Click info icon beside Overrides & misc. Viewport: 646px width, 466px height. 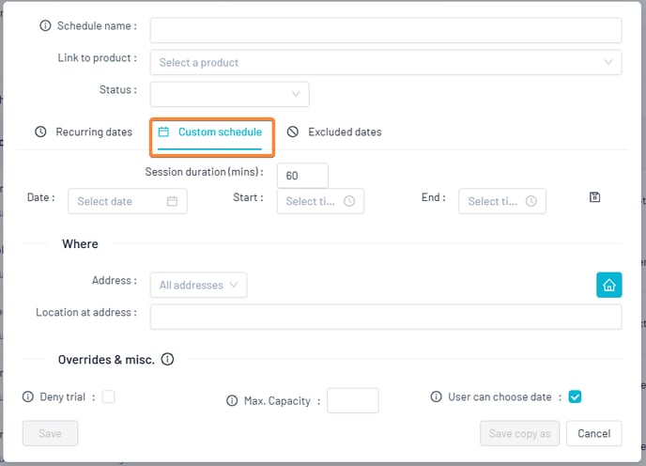[x=167, y=359]
